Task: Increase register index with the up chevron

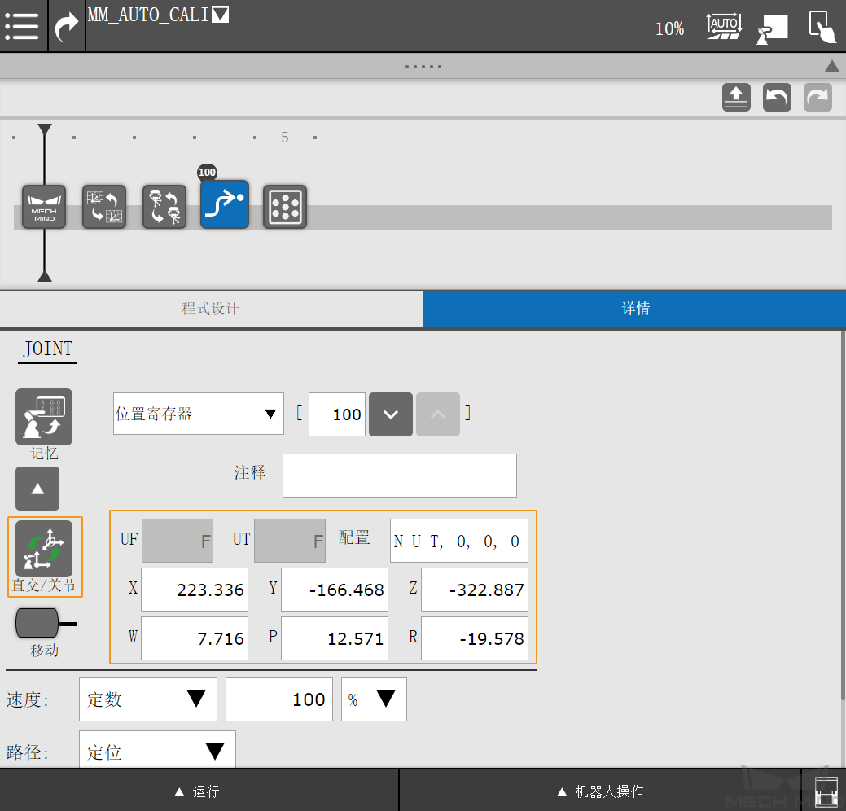Action: pos(438,414)
